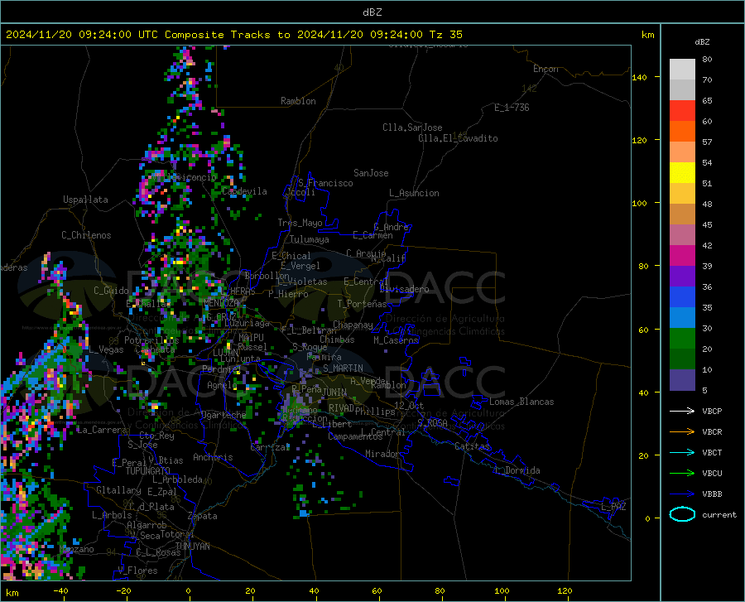Click the 'Lomas_Blancas' place label

521,402
